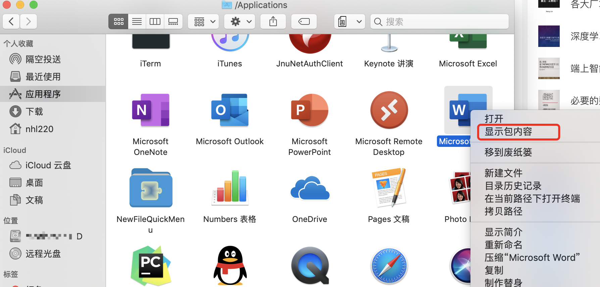Select the Microsoft OneNote app icon
The image size is (600, 287).
point(151,110)
